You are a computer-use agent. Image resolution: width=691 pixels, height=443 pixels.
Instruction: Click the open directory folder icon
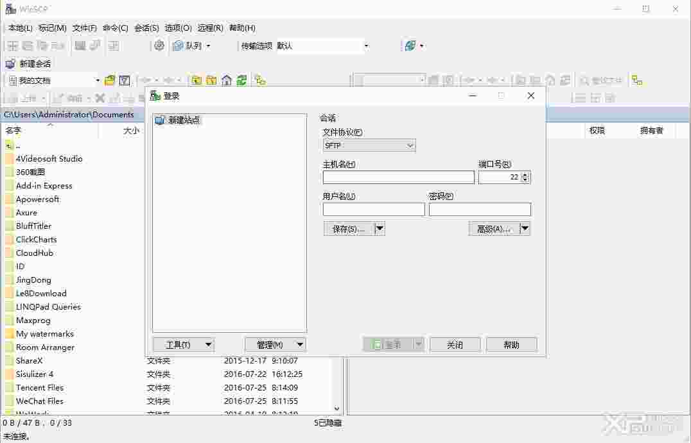pyautogui.click(x=109, y=81)
